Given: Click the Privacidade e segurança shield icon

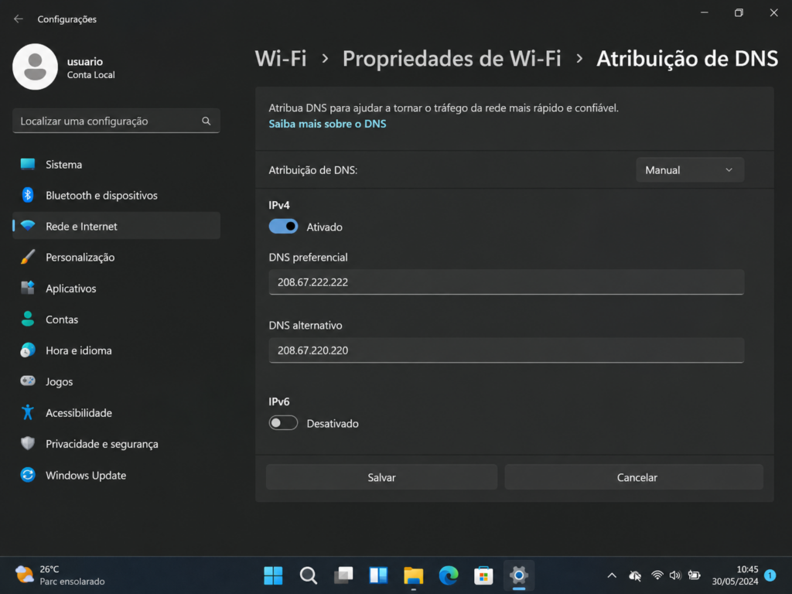Looking at the screenshot, I should 28,443.
